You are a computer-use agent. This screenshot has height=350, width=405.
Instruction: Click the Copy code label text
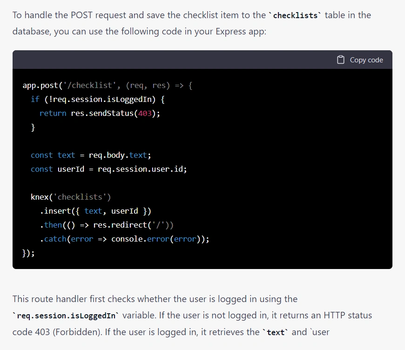(x=366, y=60)
